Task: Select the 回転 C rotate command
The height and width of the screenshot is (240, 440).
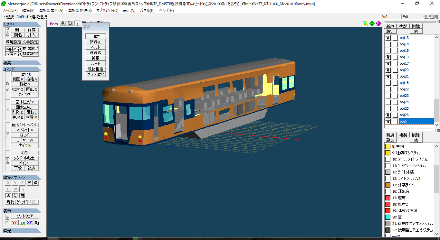Action: tap(32, 89)
